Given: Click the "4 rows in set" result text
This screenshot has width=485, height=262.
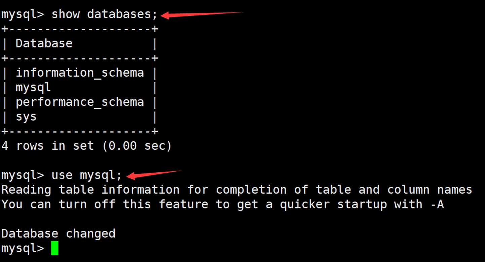Looking at the screenshot, I should click(47, 146).
